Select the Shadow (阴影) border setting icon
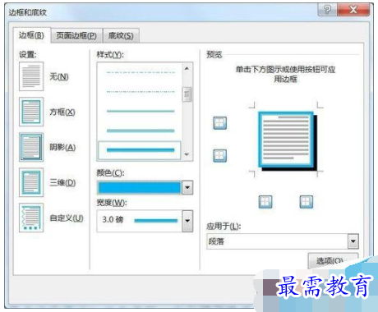378x312 pixels. coord(31,147)
